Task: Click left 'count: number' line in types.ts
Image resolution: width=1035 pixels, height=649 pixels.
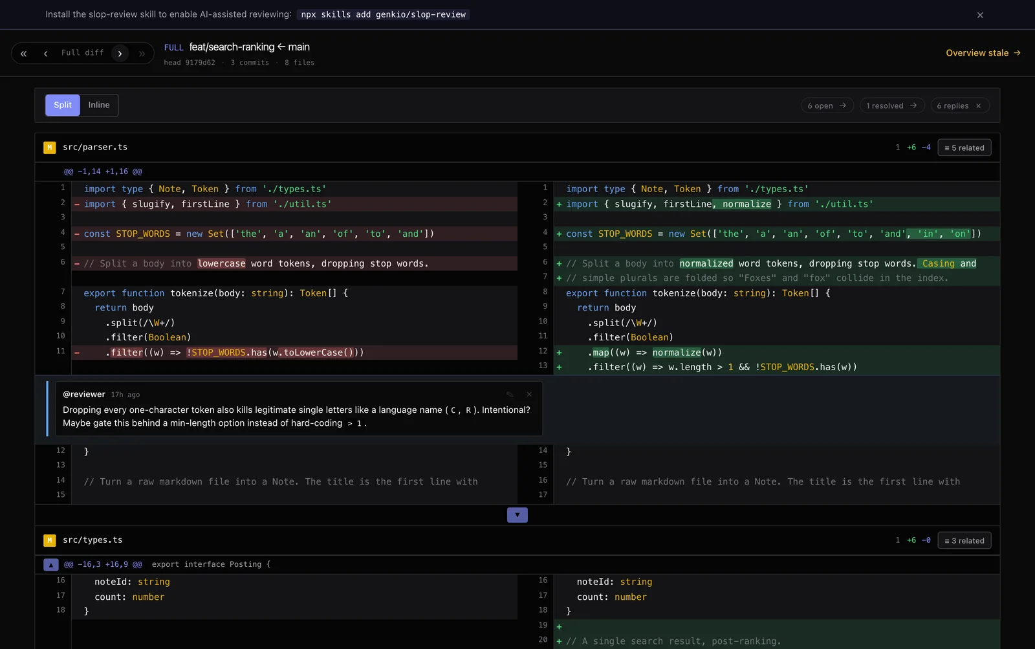Action: [294, 597]
